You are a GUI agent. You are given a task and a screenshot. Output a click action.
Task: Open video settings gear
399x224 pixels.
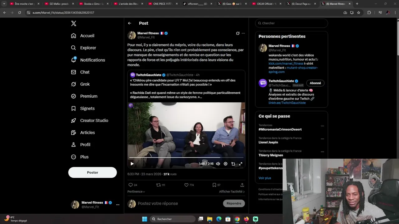click(225, 164)
